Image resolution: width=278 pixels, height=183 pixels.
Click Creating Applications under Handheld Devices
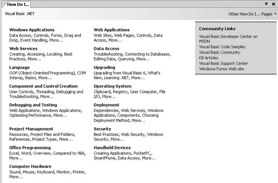[112, 153]
